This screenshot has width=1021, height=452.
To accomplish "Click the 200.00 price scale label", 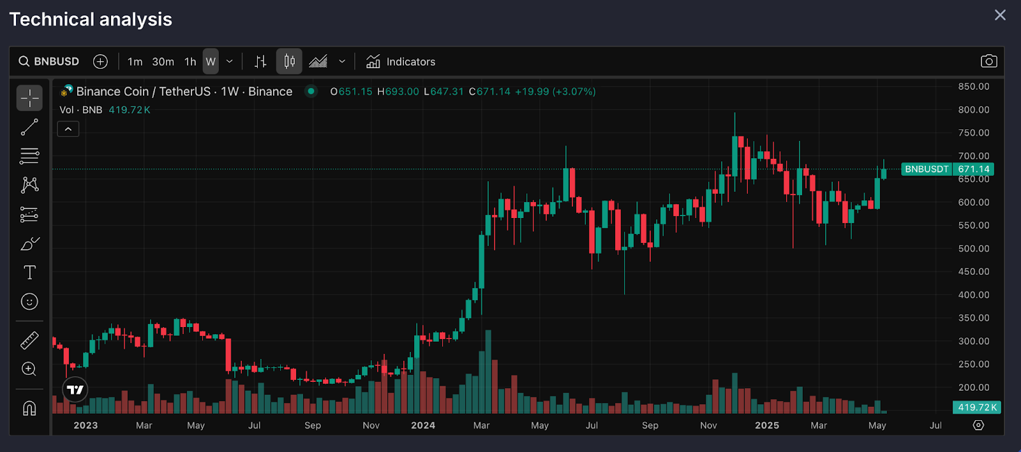I will click(974, 387).
